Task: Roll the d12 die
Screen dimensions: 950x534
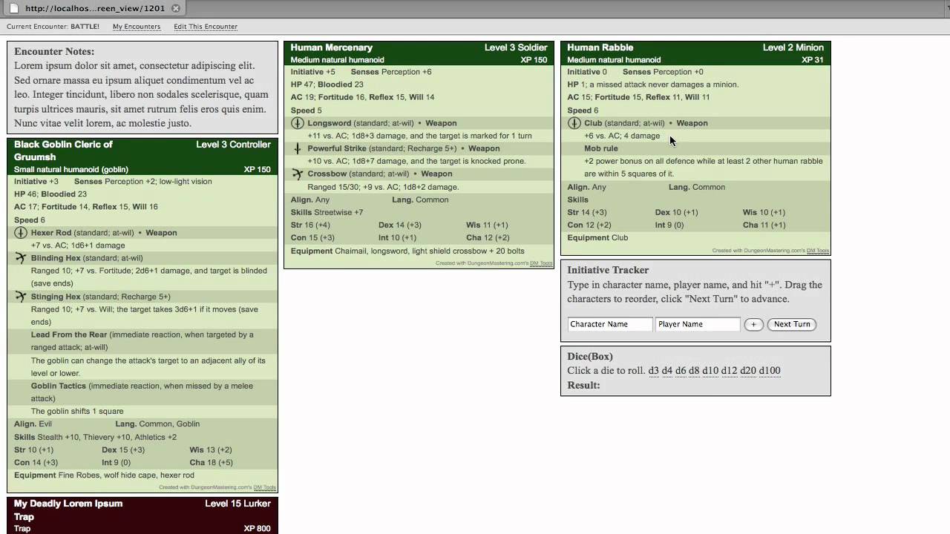Action: click(730, 371)
